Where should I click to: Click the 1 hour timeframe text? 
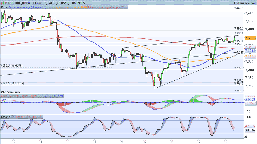(37, 3)
